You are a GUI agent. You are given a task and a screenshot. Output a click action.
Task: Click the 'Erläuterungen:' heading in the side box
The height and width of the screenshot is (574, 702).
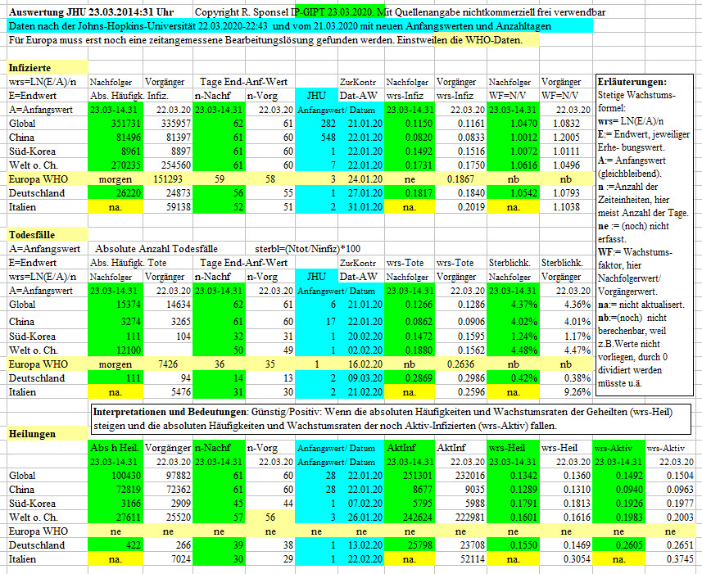point(632,82)
